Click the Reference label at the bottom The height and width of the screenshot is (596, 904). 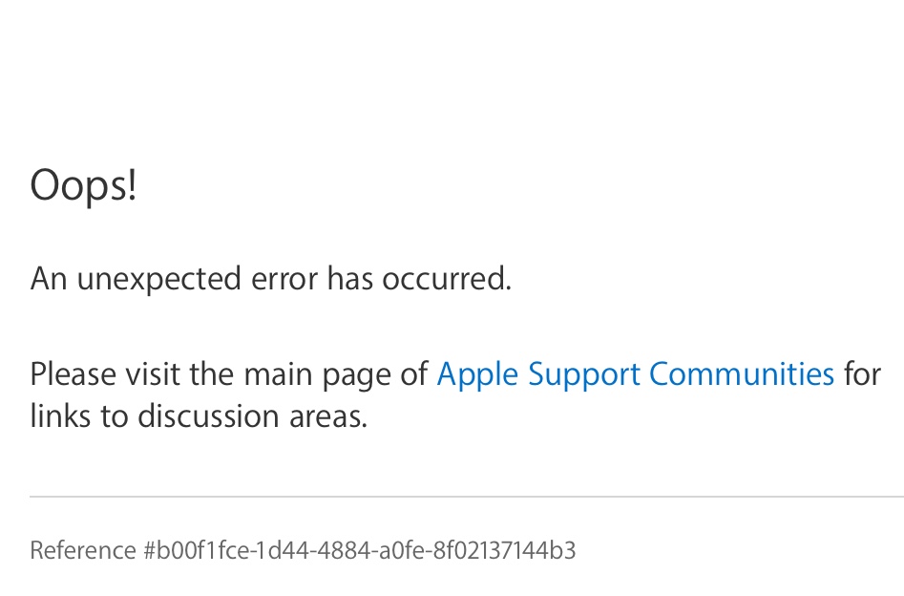tap(83, 550)
